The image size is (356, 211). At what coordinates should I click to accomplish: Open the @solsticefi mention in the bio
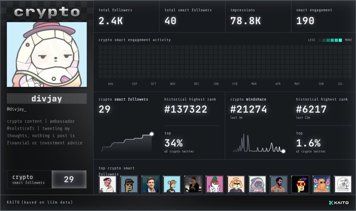pyautogui.click(x=20, y=128)
